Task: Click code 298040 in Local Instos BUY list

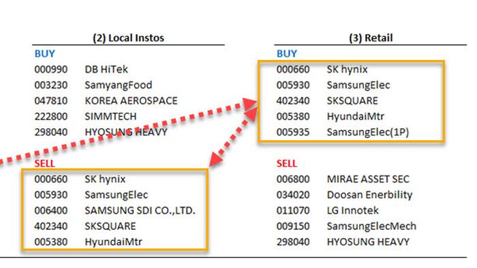Action: (x=51, y=133)
